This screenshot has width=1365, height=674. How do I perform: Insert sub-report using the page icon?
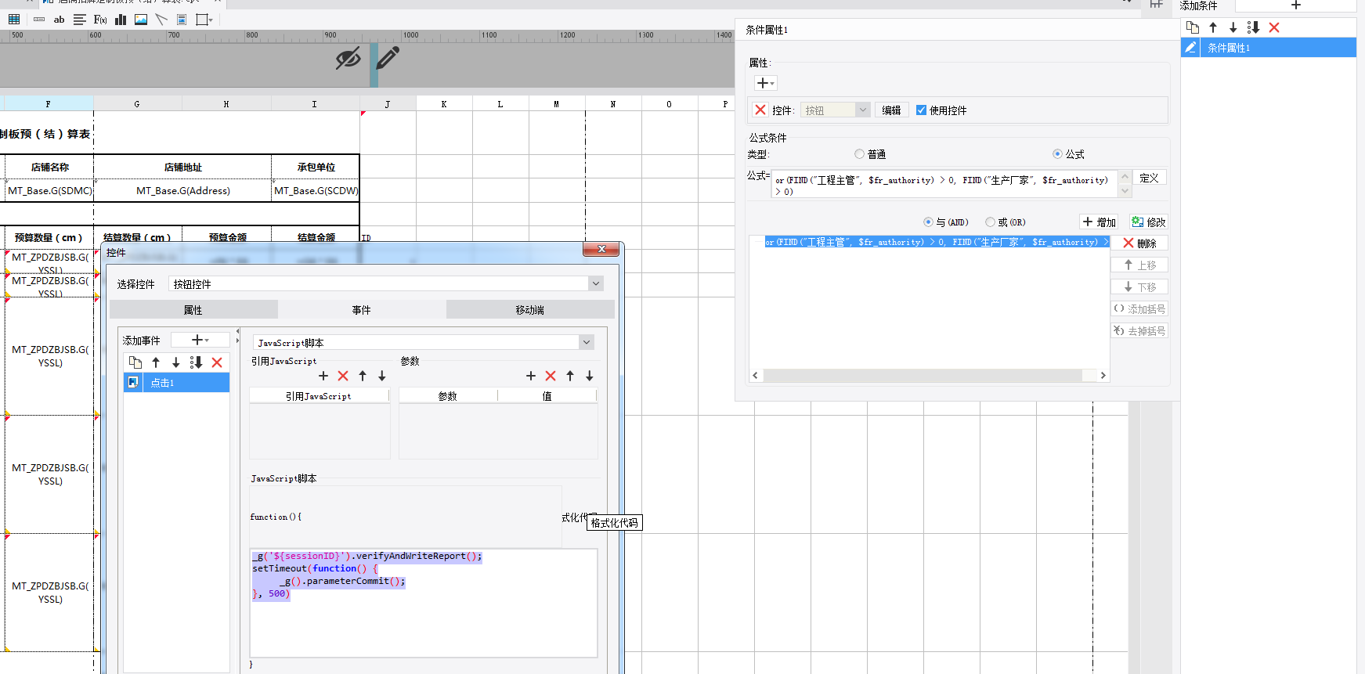182,20
